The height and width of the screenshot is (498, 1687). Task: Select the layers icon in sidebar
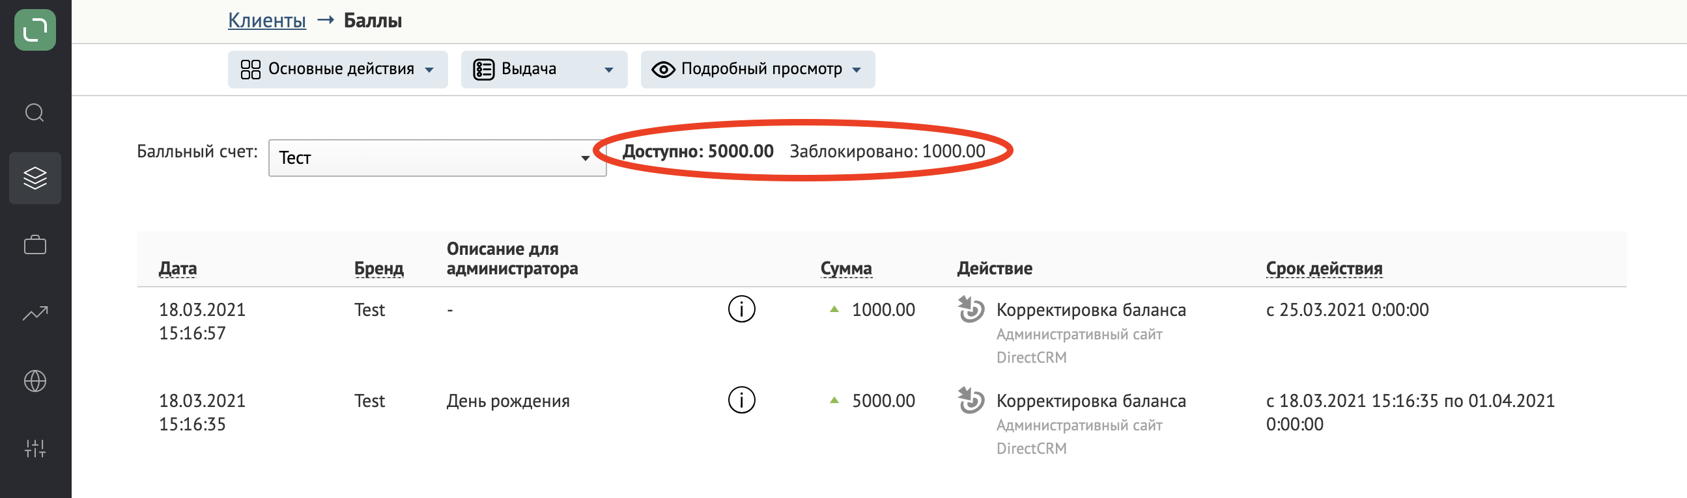[x=35, y=177]
